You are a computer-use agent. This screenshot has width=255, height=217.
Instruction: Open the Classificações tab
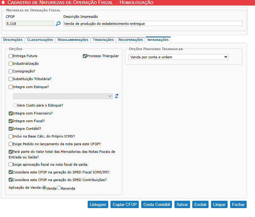point(40,40)
